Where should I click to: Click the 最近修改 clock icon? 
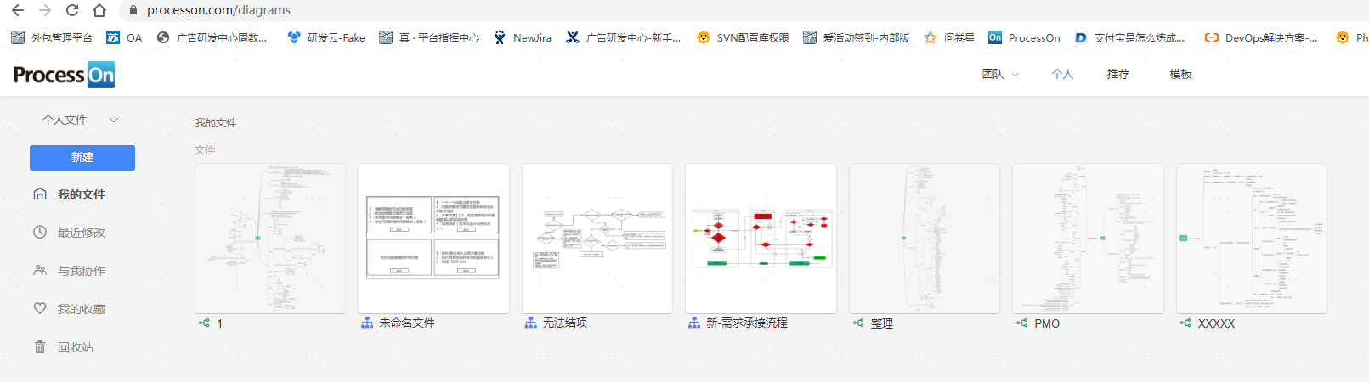tap(40, 232)
